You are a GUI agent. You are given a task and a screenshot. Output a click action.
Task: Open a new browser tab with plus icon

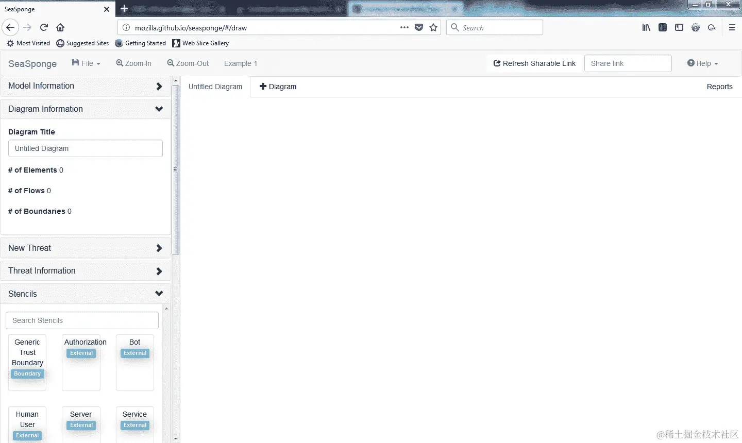tap(124, 8)
